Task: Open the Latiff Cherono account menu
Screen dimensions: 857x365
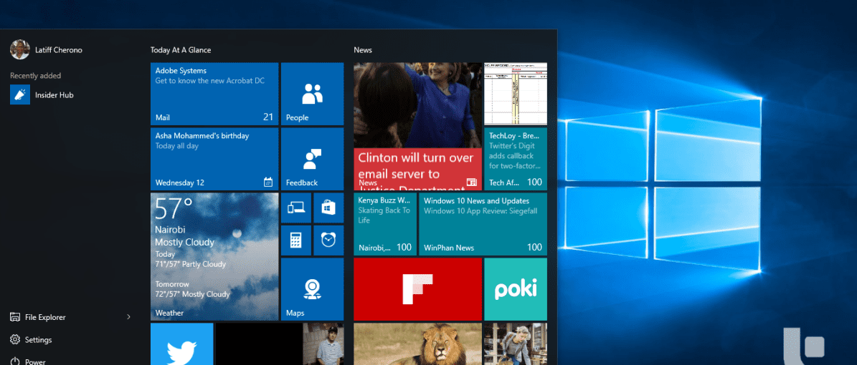Action: [x=46, y=49]
